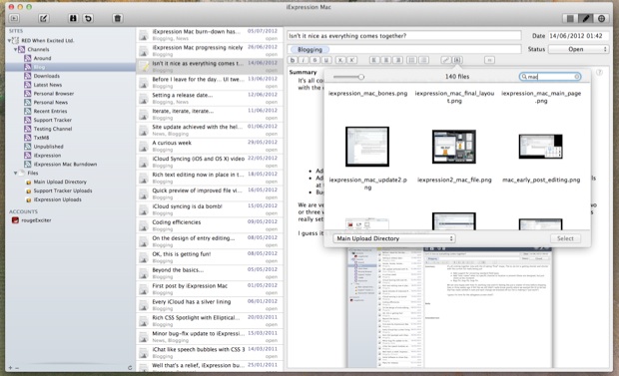Insert numbered list
The height and width of the screenshot is (376, 619).
[x=423, y=60]
